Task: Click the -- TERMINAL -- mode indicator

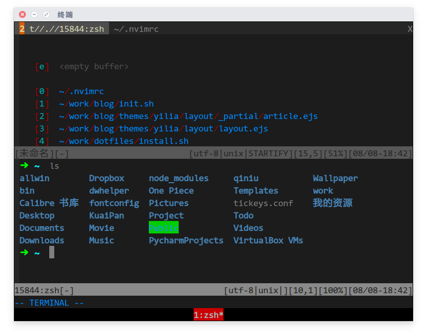Action: pos(49,303)
